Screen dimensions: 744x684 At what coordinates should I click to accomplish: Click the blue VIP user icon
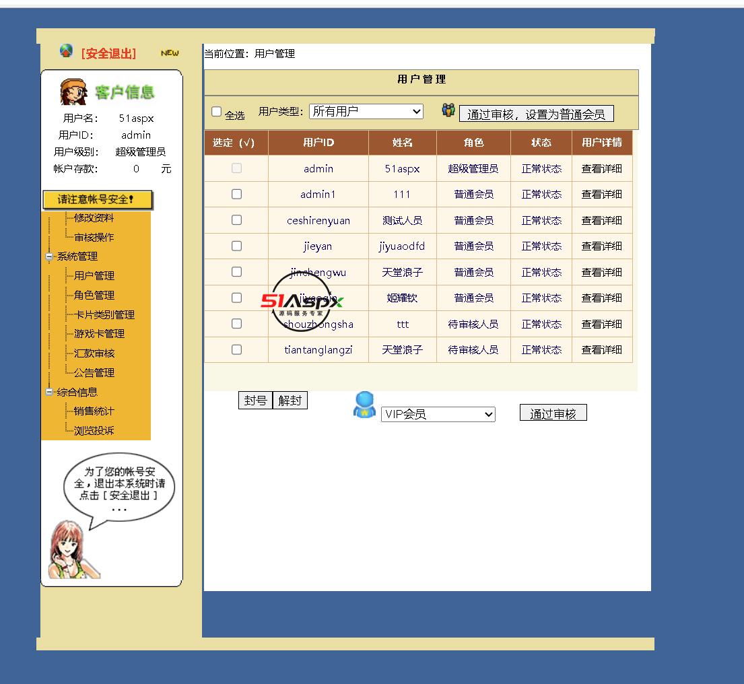pos(364,405)
